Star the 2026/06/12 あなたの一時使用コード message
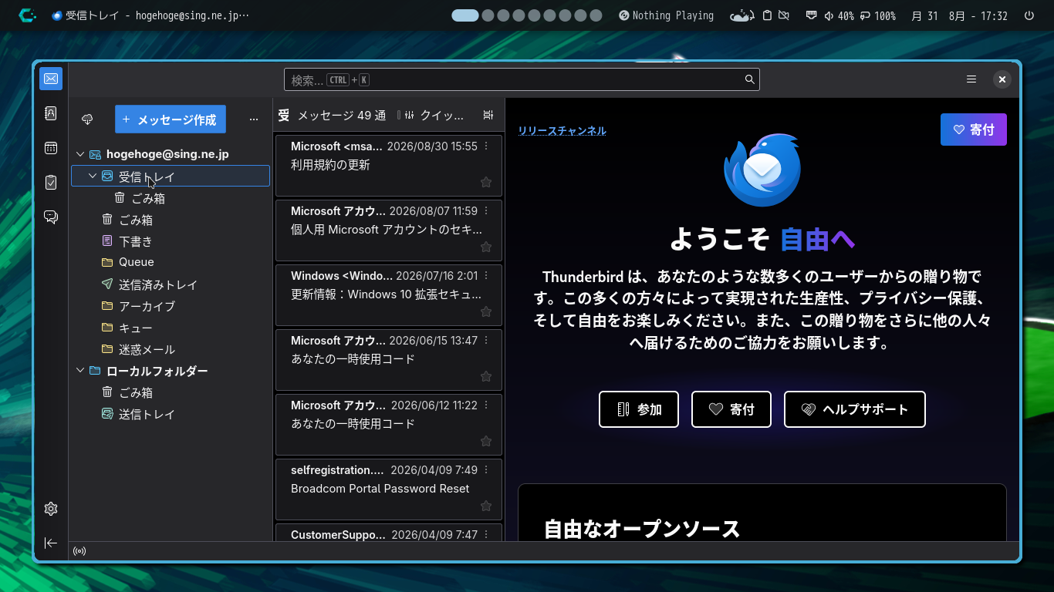Screen dimensions: 1054x592 tap(486, 441)
